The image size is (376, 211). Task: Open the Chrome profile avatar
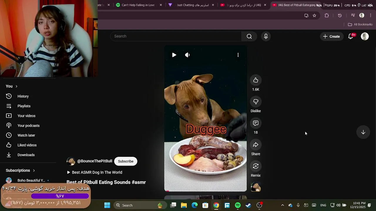pyautogui.click(x=362, y=16)
